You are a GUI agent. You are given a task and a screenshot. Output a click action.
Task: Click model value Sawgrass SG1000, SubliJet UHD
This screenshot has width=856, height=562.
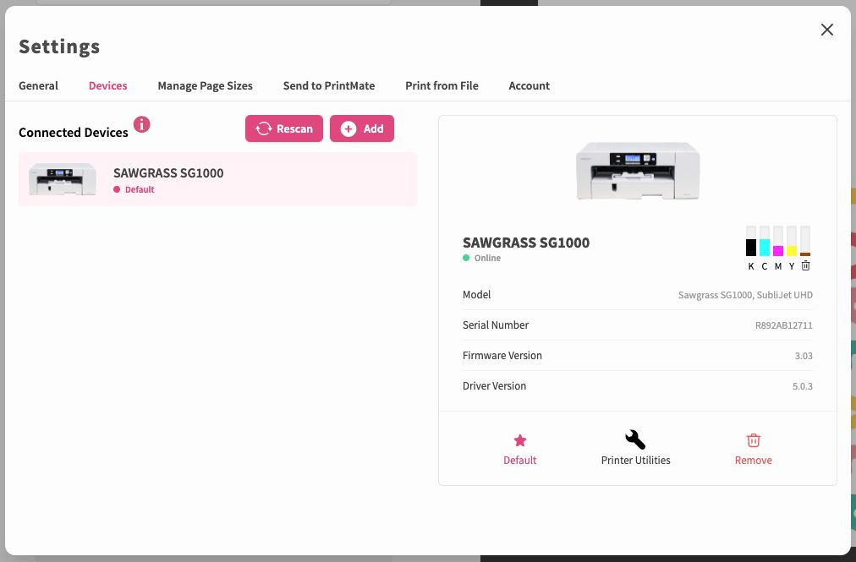tap(745, 295)
